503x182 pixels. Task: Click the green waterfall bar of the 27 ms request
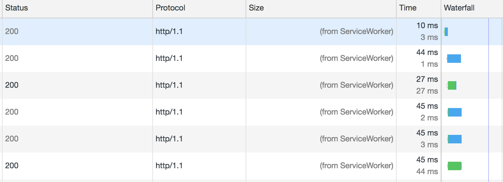(x=452, y=85)
